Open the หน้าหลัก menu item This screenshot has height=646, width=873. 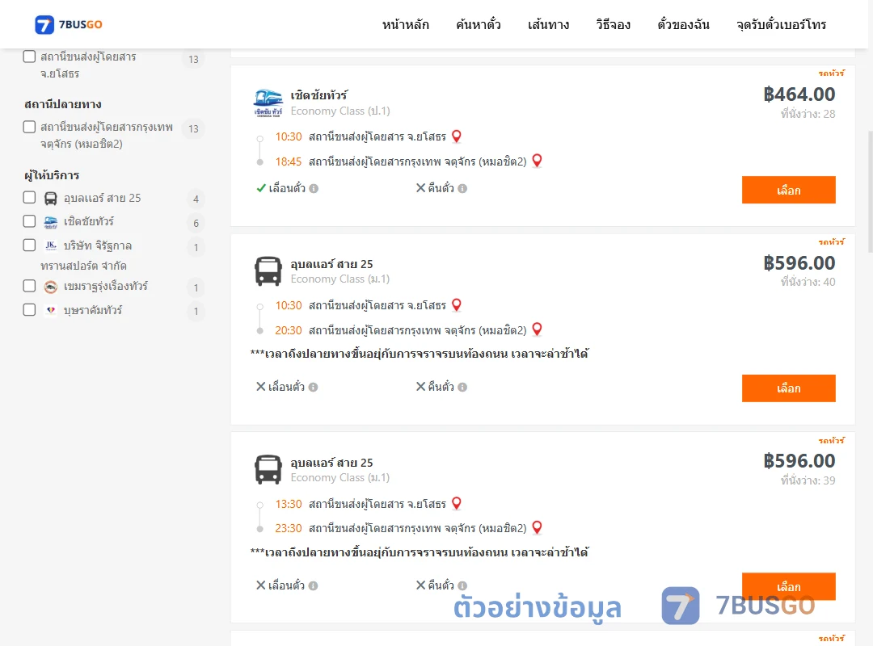coord(405,24)
